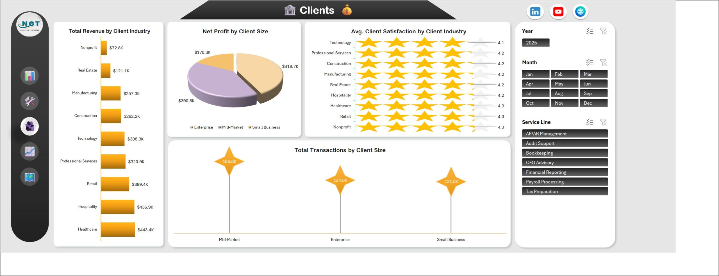Open the line trend chart sidebar icon
Image resolution: width=719 pixels, height=276 pixels.
tap(29, 151)
